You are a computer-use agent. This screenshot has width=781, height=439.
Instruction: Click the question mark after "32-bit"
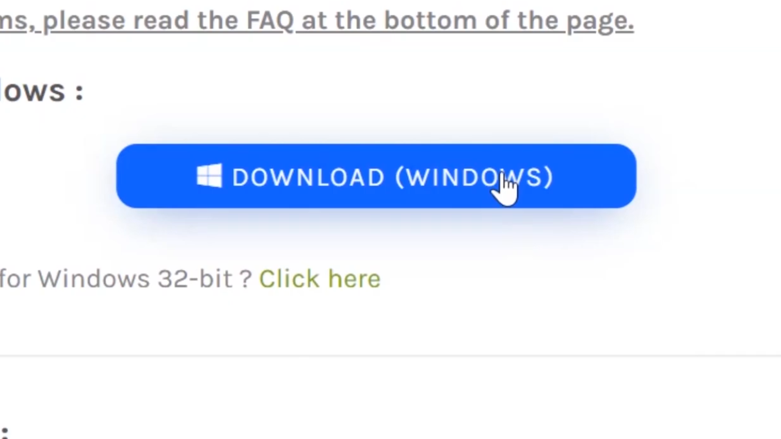(245, 279)
